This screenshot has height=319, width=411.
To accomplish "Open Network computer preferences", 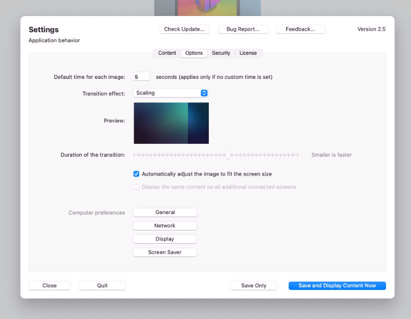I will [x=165, y=226].
